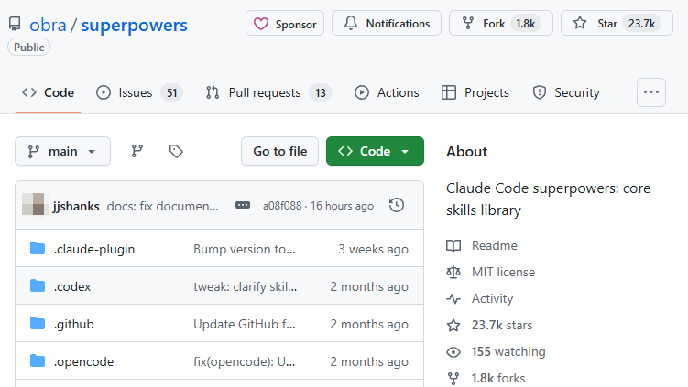Open the .claude-plugin folder
The image size is (688, 387).
click(x=94, y=249)
